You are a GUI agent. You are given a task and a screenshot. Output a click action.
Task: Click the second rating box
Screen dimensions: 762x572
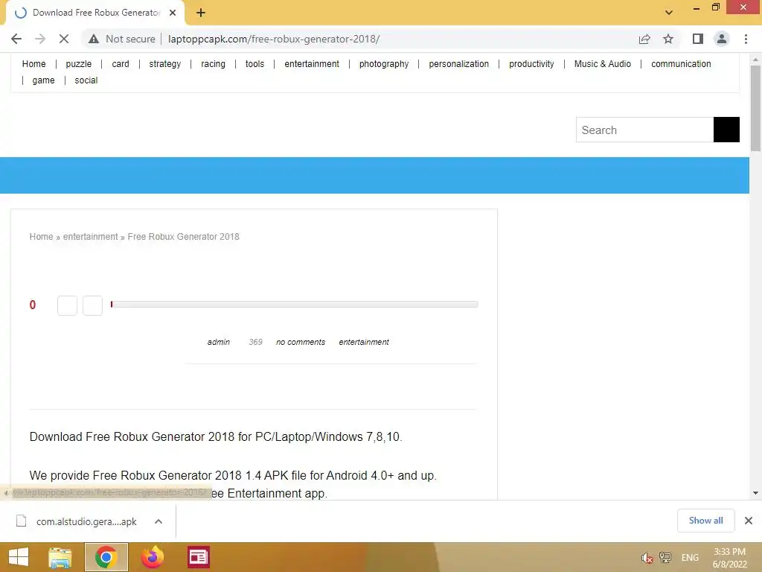tap(92, 305)
